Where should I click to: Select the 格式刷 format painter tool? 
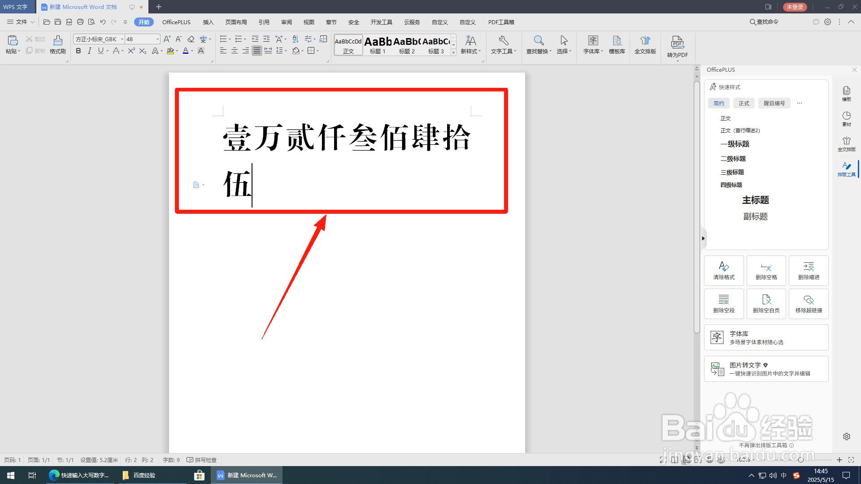coord(57,45)
